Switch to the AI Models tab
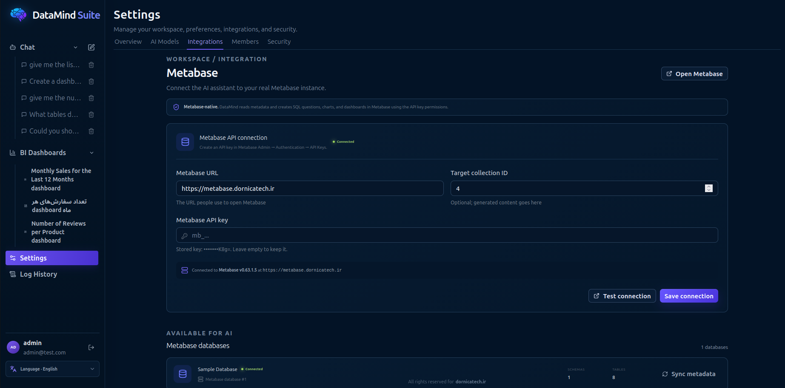The height and width of the screenshot is (388, 785). 165,42
